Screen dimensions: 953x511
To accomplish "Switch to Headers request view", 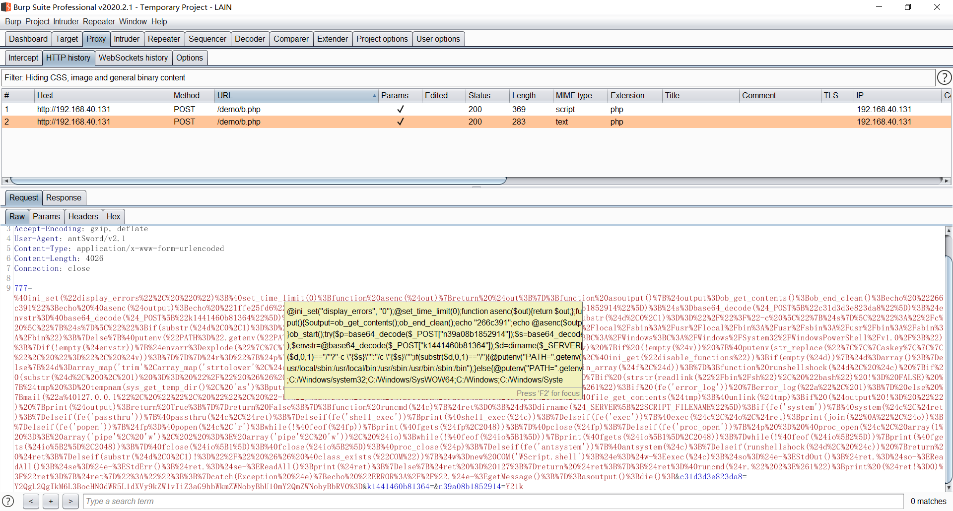I will [x=83, y=216].
